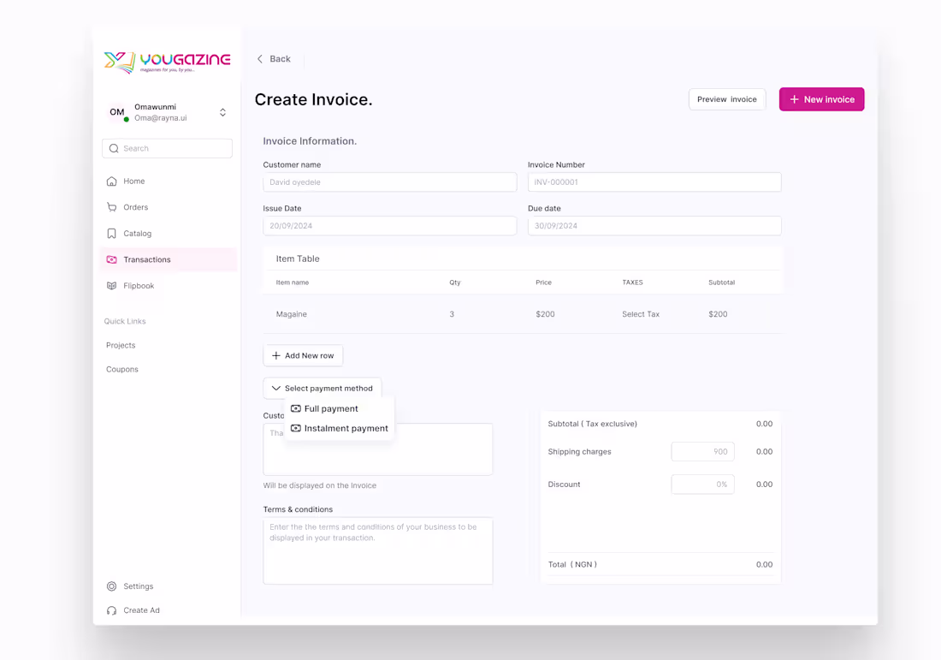
Task: Select the Home icon in the sidebar
Action: [x=111, y=181]
